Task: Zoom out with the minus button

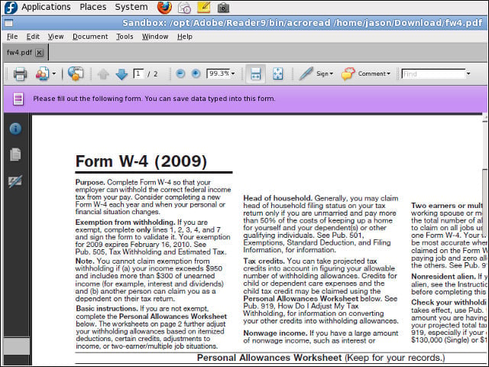Action: pos(180,73)
